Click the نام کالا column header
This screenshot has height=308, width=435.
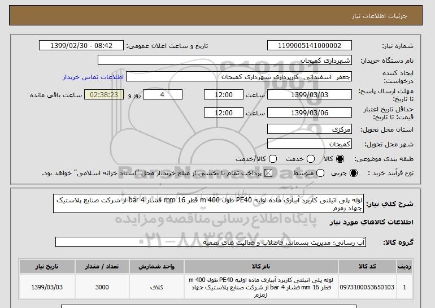(x=261, y=266)
